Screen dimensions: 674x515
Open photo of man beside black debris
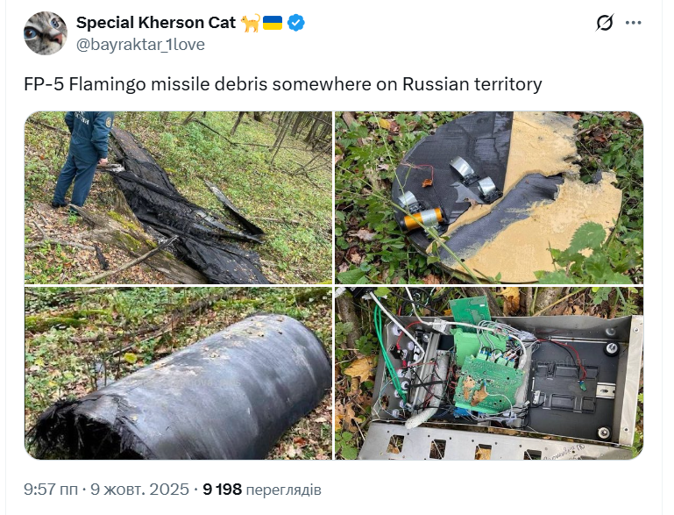click(179, 197)
